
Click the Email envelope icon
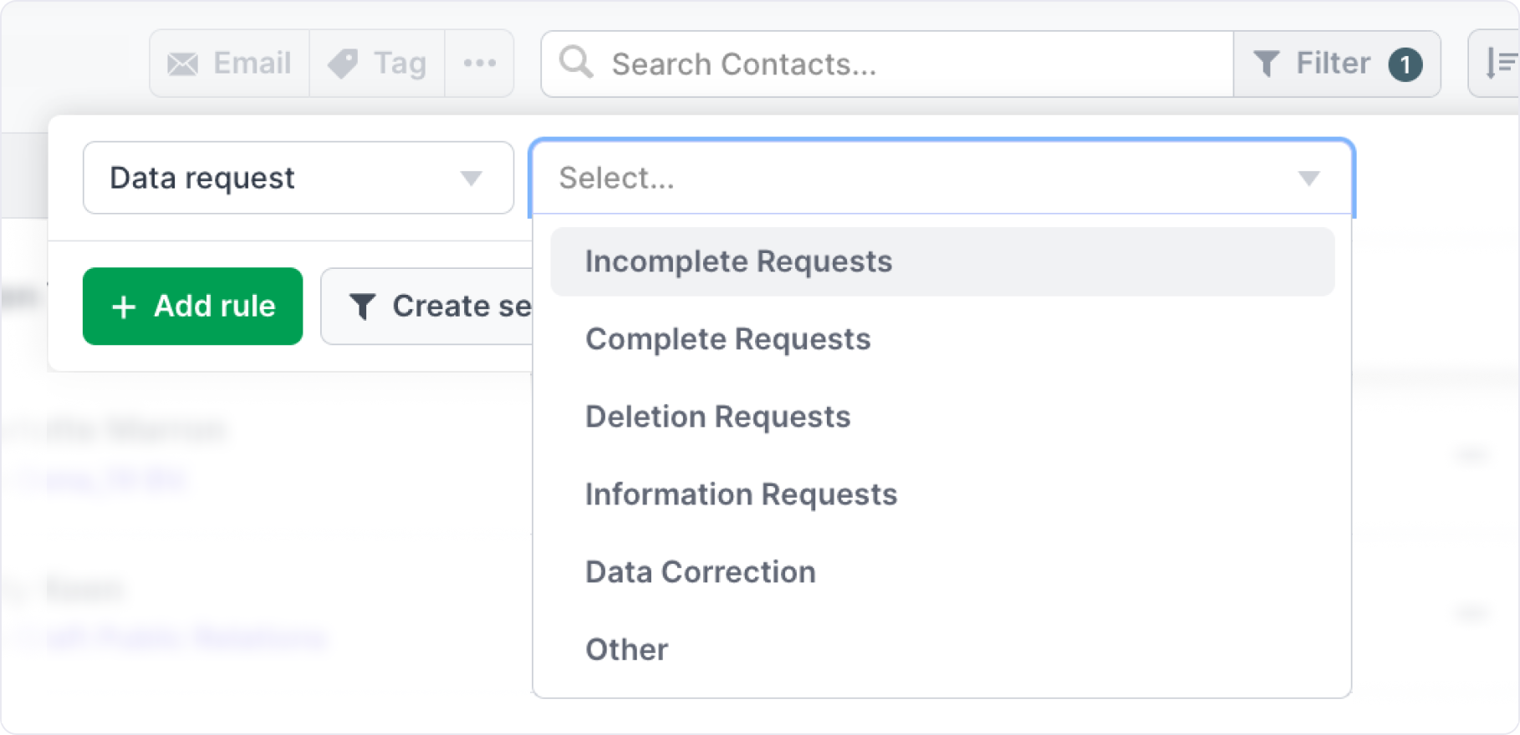183,64
